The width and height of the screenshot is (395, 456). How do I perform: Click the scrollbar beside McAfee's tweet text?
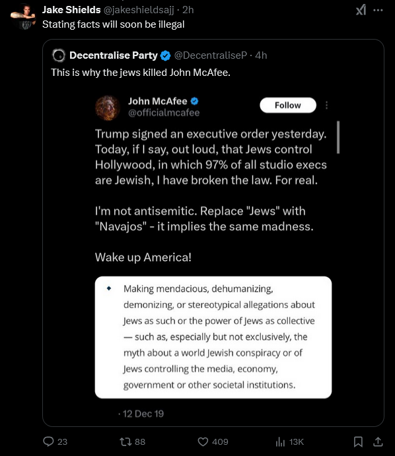338,137
